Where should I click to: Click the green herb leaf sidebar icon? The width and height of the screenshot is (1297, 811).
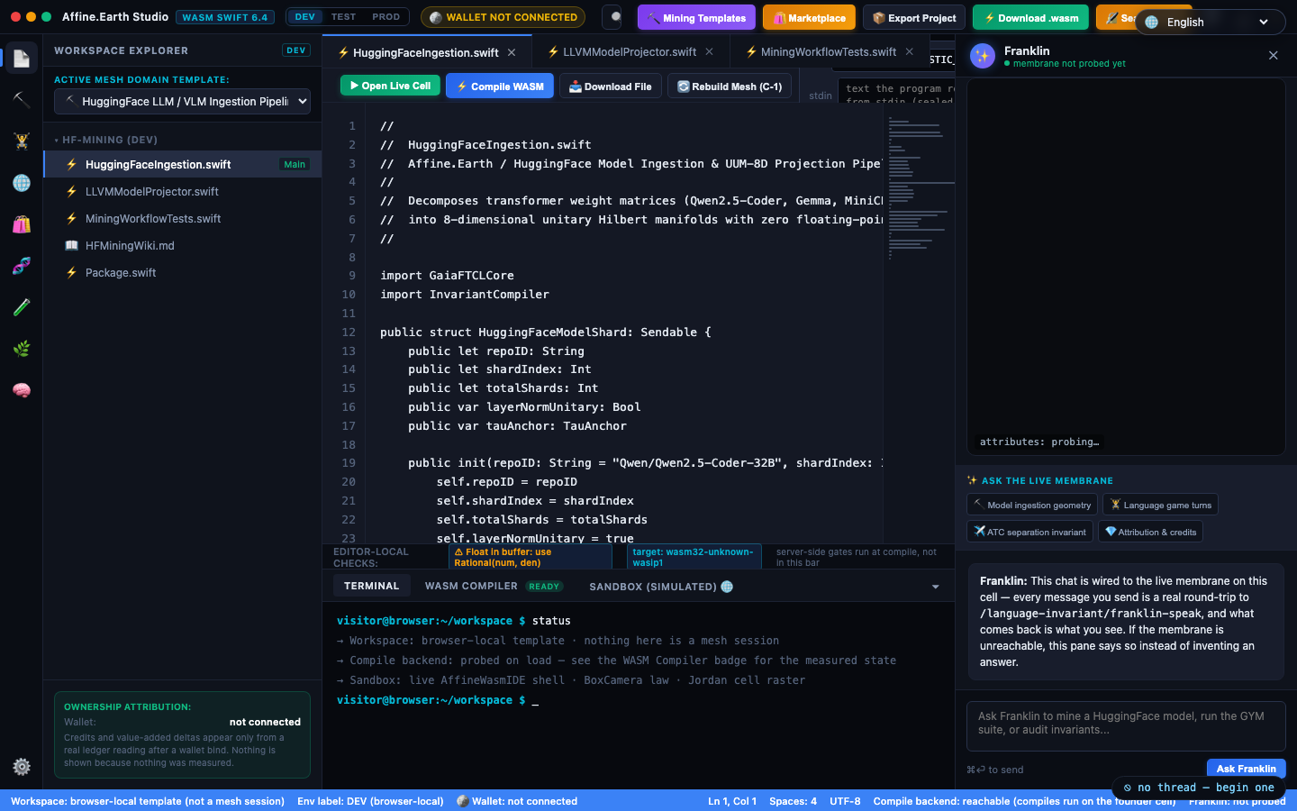coord(22,349)
